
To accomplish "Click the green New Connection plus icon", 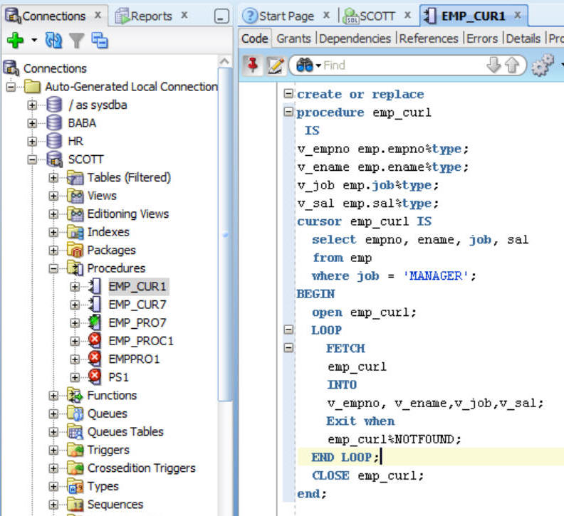I will [14, 41].
